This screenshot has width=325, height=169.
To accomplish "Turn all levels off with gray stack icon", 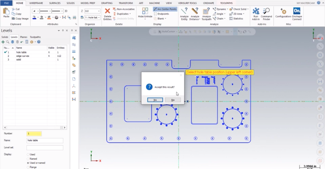I will (x=17, y=42).
